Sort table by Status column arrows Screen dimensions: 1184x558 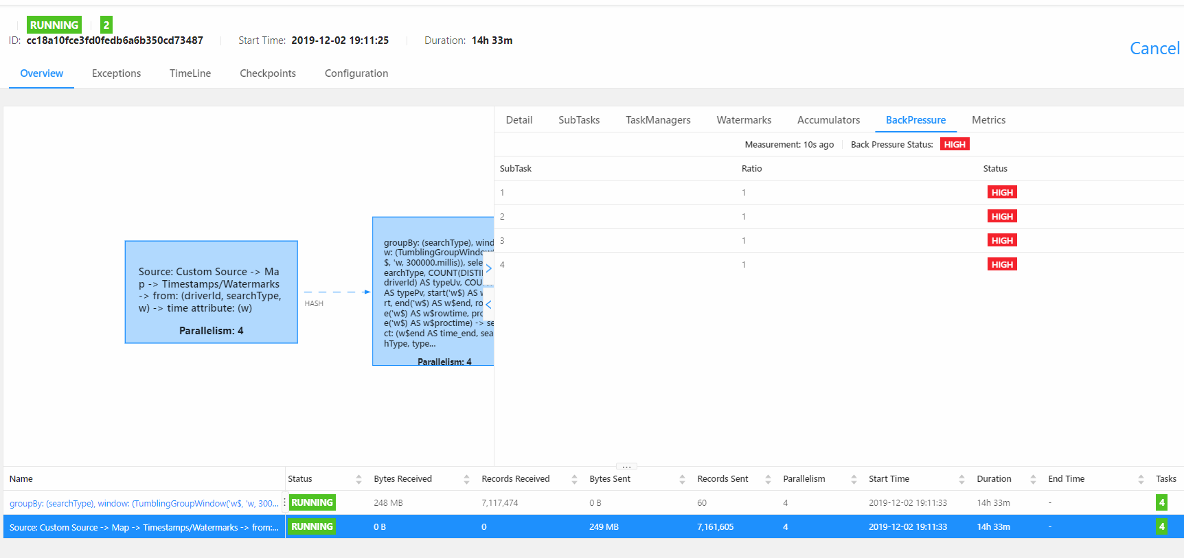coord(358,479)
